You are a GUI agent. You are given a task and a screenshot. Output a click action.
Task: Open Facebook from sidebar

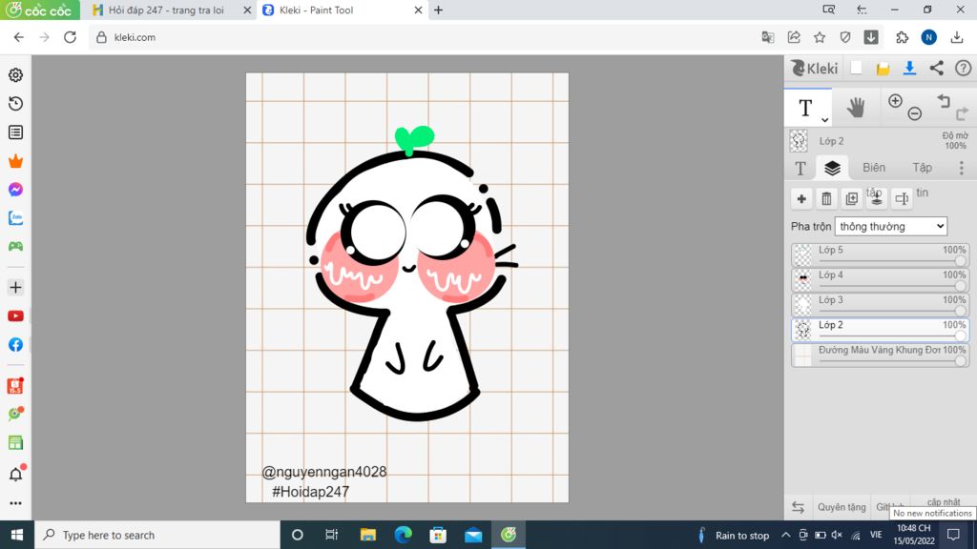(x=15, y=345)
